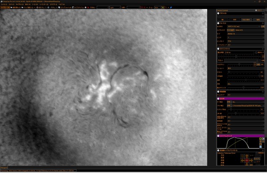Screen dimensions: 267x173
Task: Click the Auto (自動) button beside analog gain
Action: click(x=258, y=64)
